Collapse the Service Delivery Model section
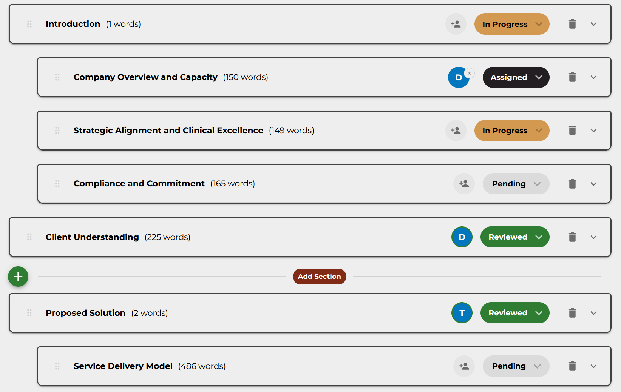Image resolution: width=621 pixels, height=392 pixels. (593, 366)
